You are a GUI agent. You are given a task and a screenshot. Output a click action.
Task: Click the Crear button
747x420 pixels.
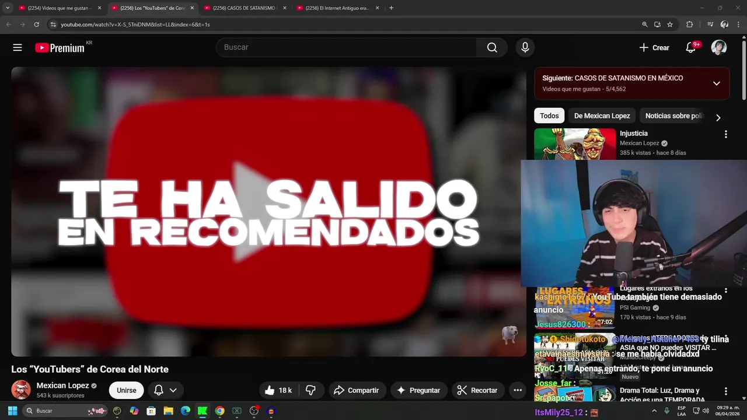pos(654,48)
